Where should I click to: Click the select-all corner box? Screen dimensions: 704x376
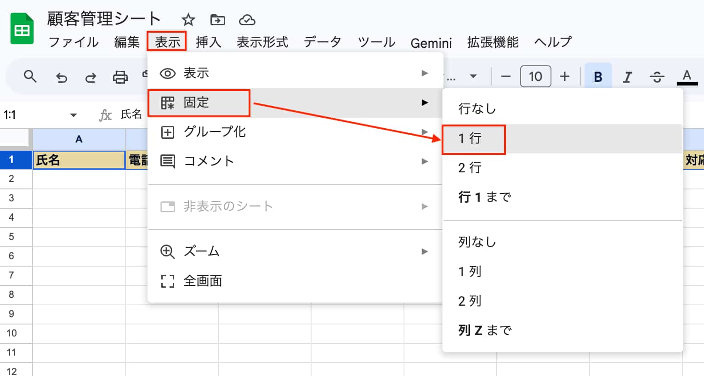(x=15, y=137)
